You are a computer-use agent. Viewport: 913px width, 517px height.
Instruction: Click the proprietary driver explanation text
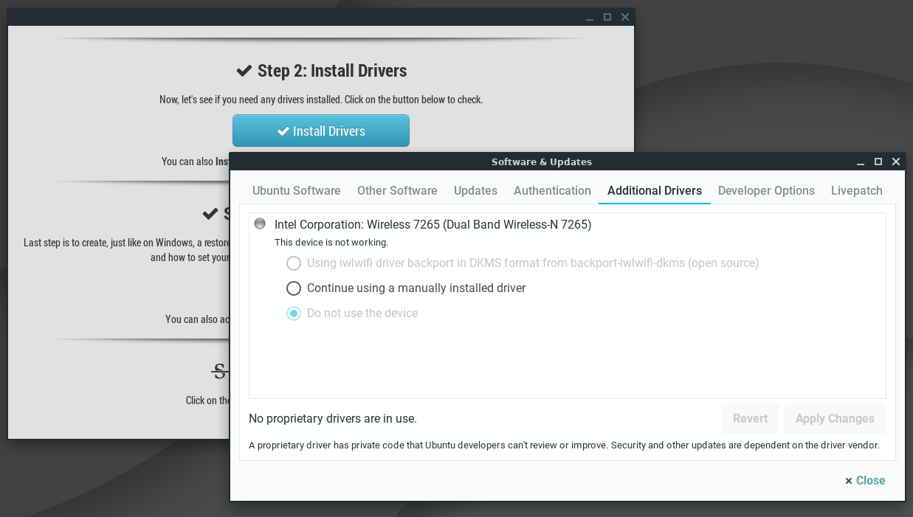pyautogui.click(x=564, y=445)
